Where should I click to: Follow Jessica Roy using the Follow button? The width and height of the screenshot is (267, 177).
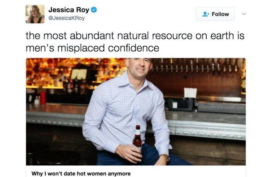[215, 14]
